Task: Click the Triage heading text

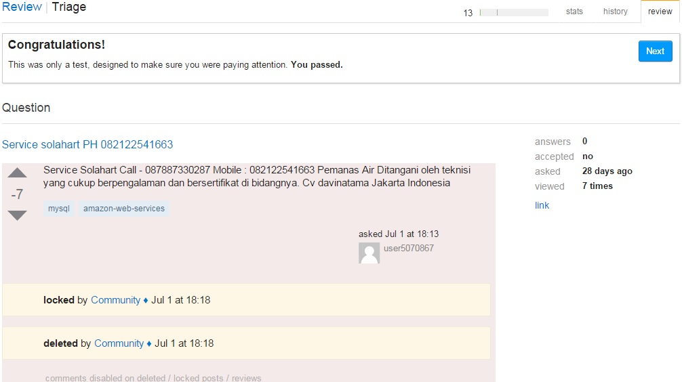Action: tap(69, 7)
